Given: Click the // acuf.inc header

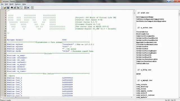Looking at the screenshot, I should (x=143, y=13).
